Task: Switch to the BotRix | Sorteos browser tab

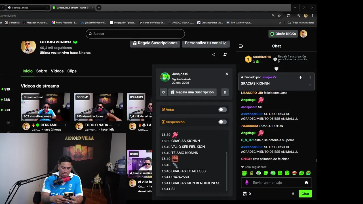Action: [x=27, y=8]
